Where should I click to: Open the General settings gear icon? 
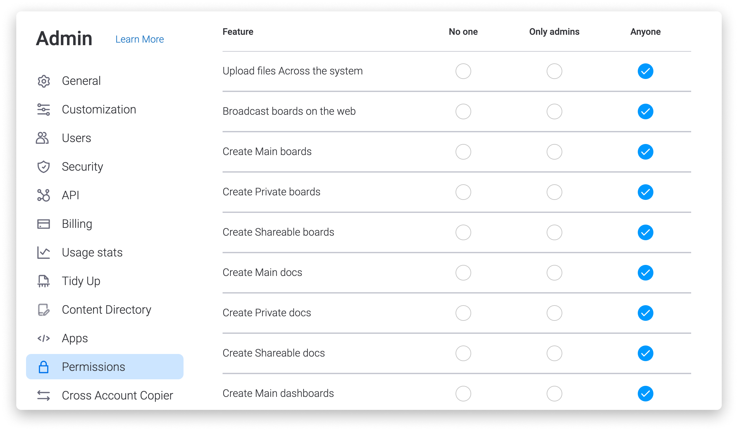click(x=44, y=81)
